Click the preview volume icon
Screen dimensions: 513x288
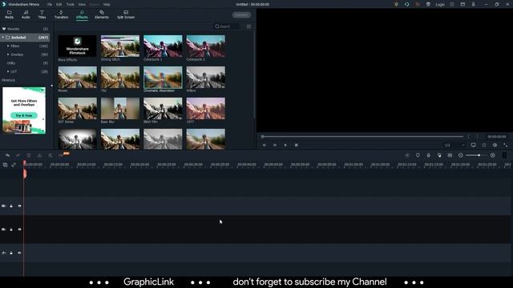pyautogui.click(x=495, y=145)
